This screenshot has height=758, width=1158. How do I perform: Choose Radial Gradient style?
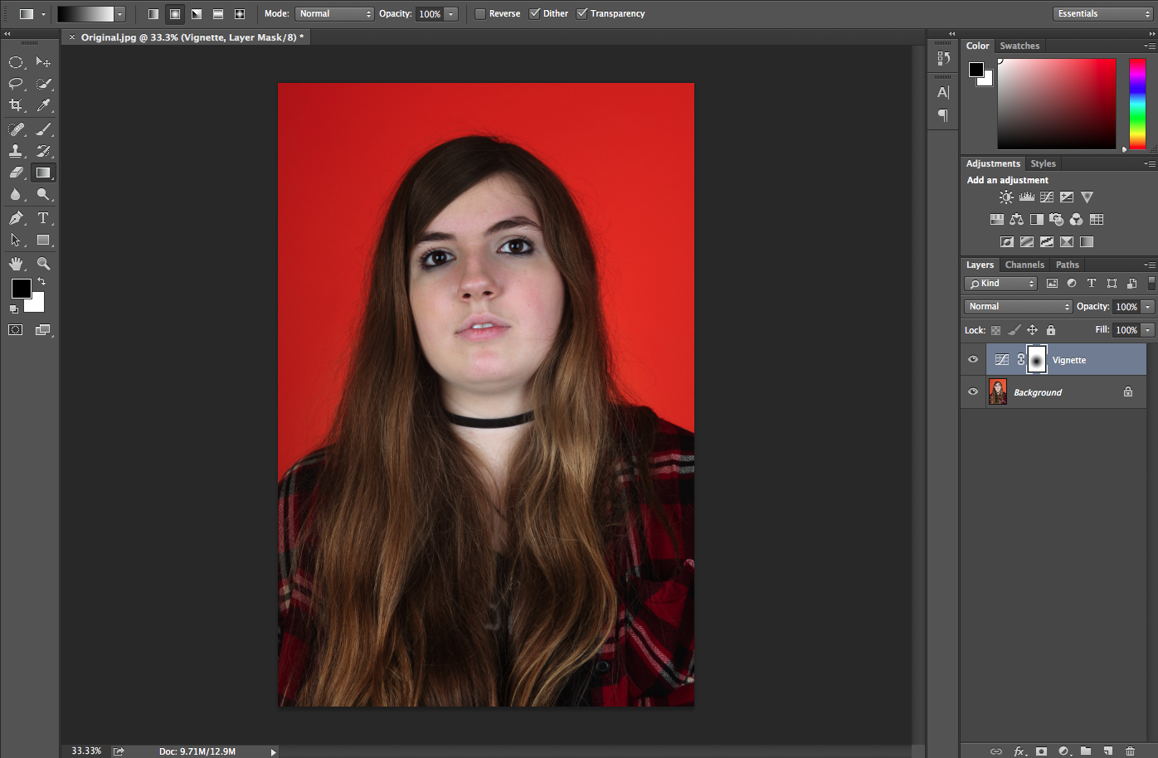[x=175, y=14]
